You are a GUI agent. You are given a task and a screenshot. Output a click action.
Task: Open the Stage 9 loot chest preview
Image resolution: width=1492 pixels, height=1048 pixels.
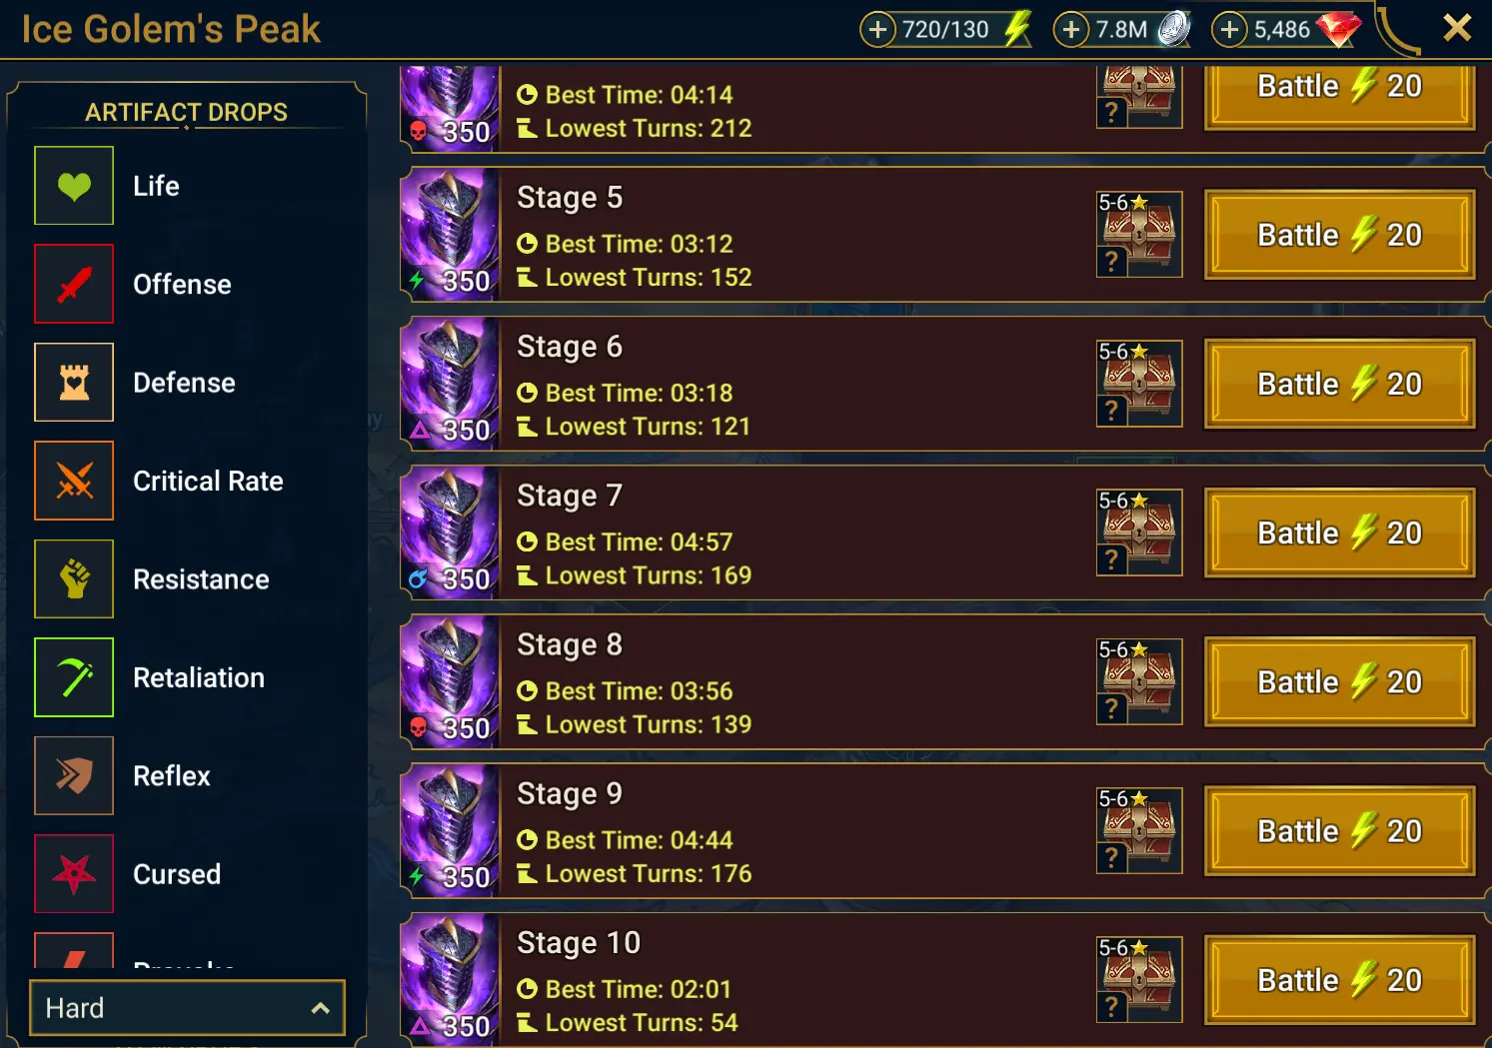pos(1139,831)
